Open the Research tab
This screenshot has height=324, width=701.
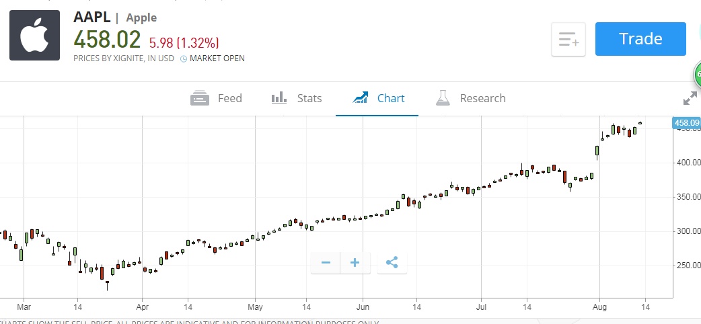click(470, 98)
